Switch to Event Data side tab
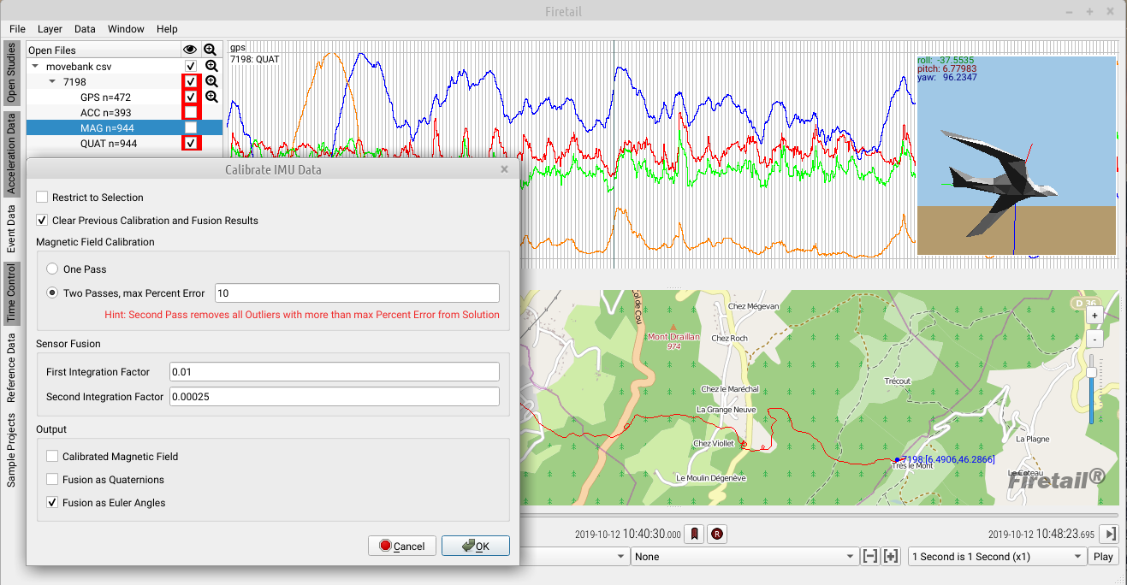 [11, 228]
